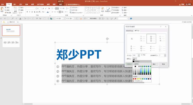This screenshot has width=193, height=105.
Task: Open the Change Case Aa dropdown
Action: point(43,12)
